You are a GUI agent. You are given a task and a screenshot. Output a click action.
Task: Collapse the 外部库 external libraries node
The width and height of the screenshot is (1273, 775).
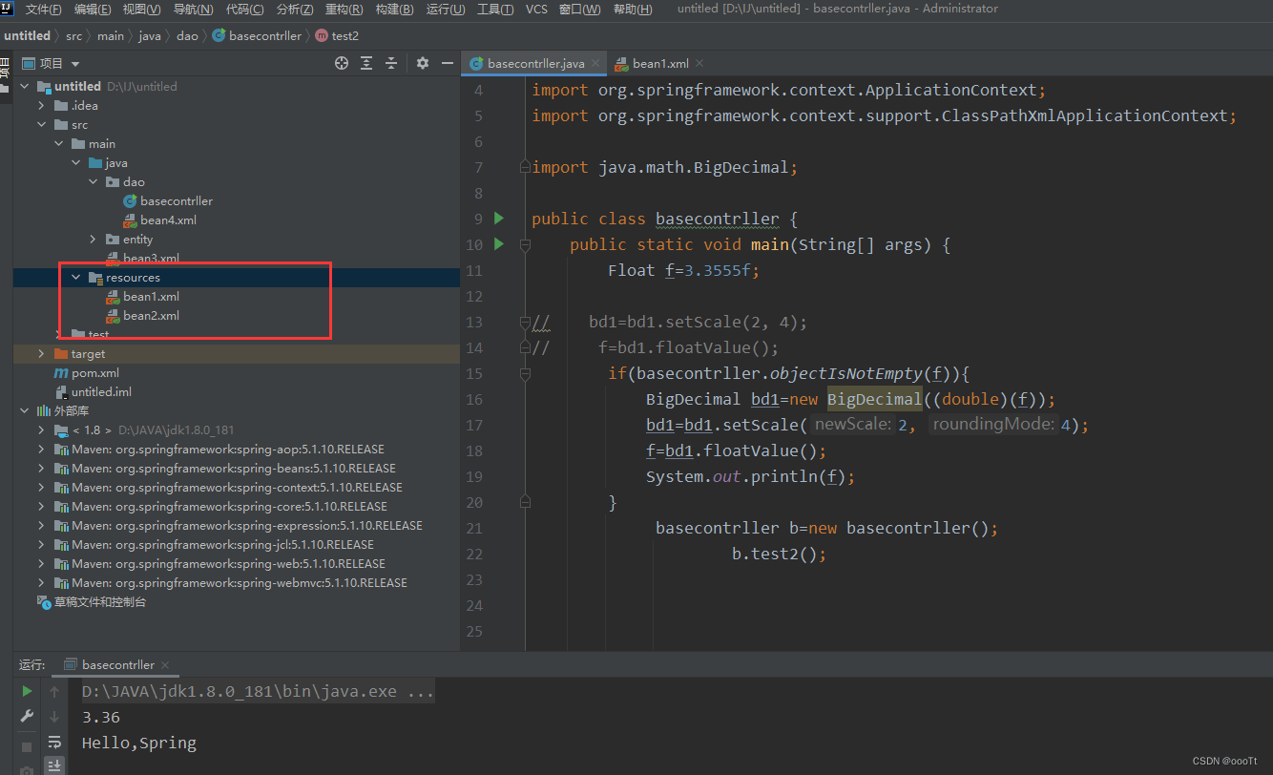pyautogui.click(x=25, y=411)
